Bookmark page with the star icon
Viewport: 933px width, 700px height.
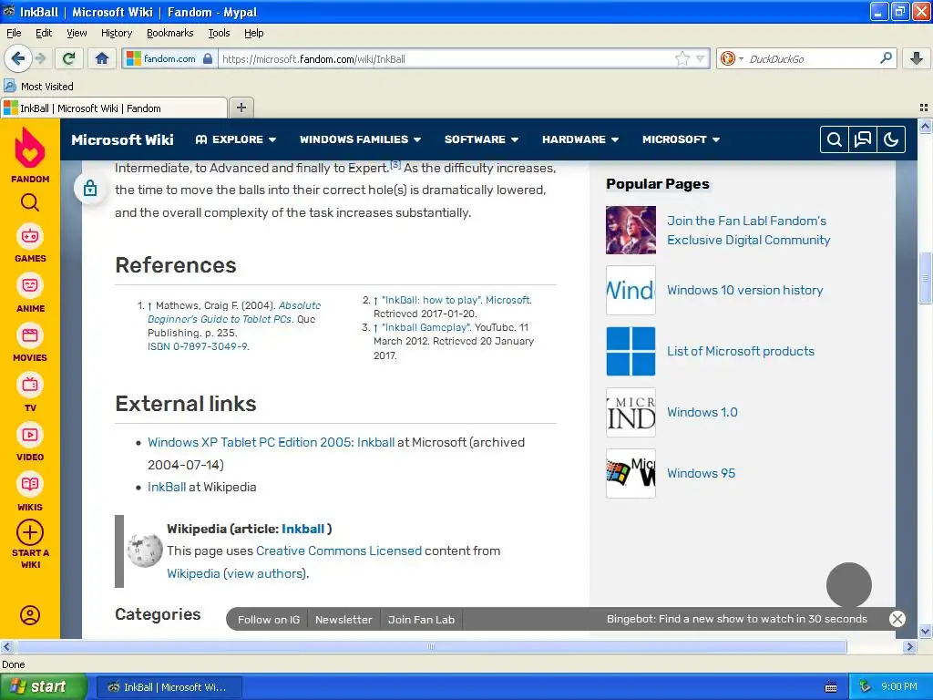682,58
